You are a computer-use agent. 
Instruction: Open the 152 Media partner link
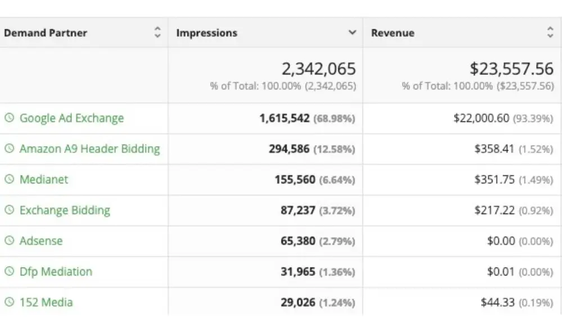tap(46, 302)
